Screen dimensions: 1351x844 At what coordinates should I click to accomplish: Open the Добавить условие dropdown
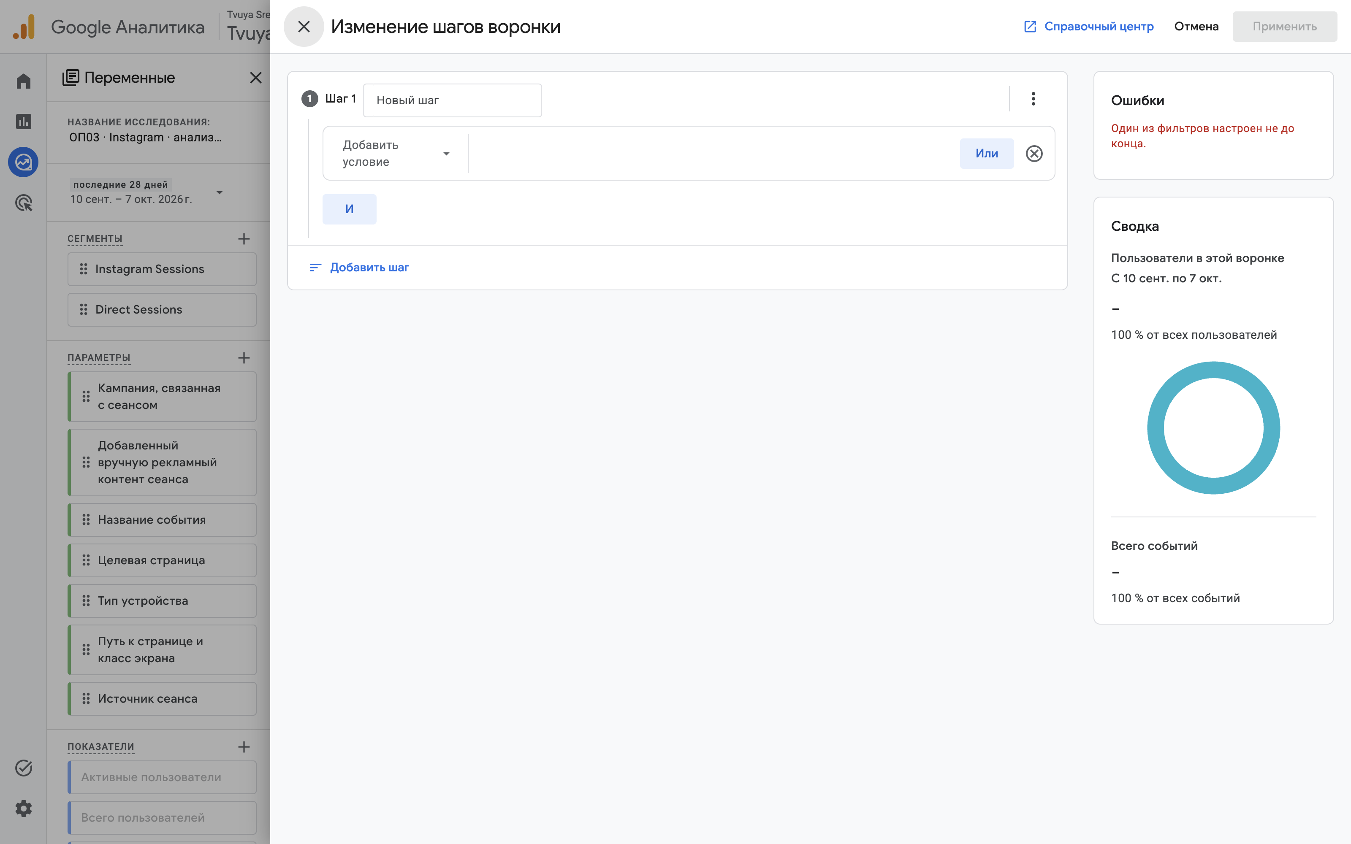pyautogui.click(x=396, y=154)
